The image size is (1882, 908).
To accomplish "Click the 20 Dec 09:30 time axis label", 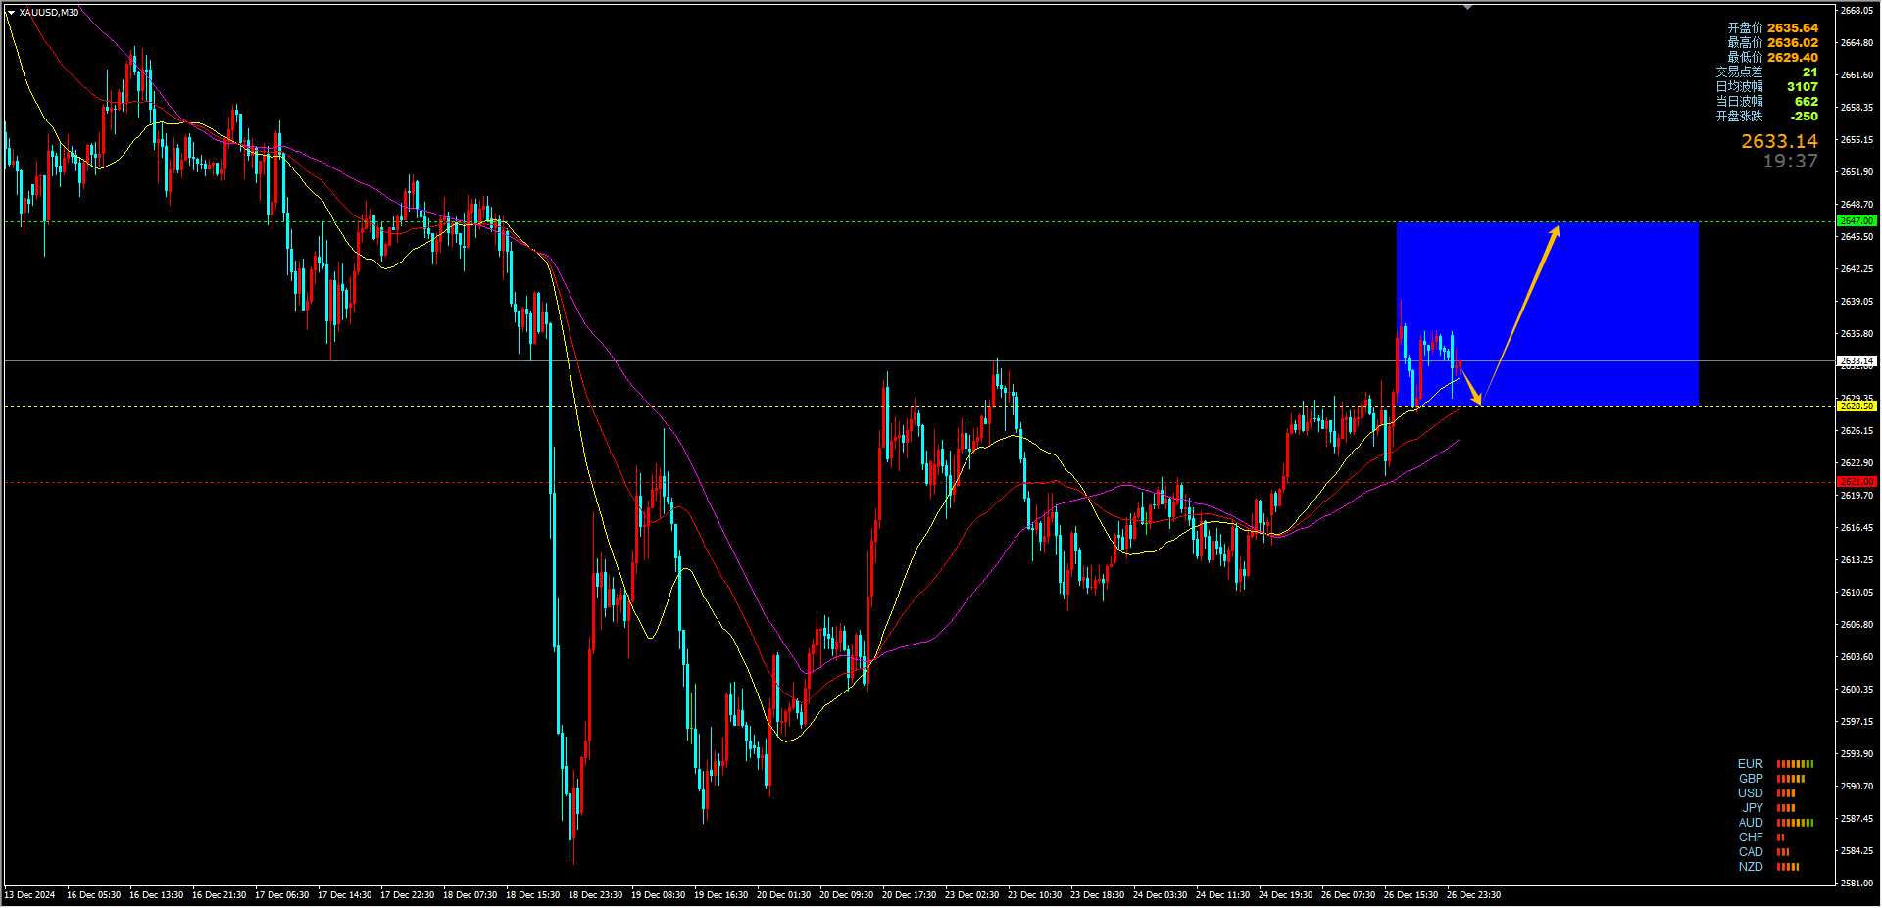I will click(846, 895).
